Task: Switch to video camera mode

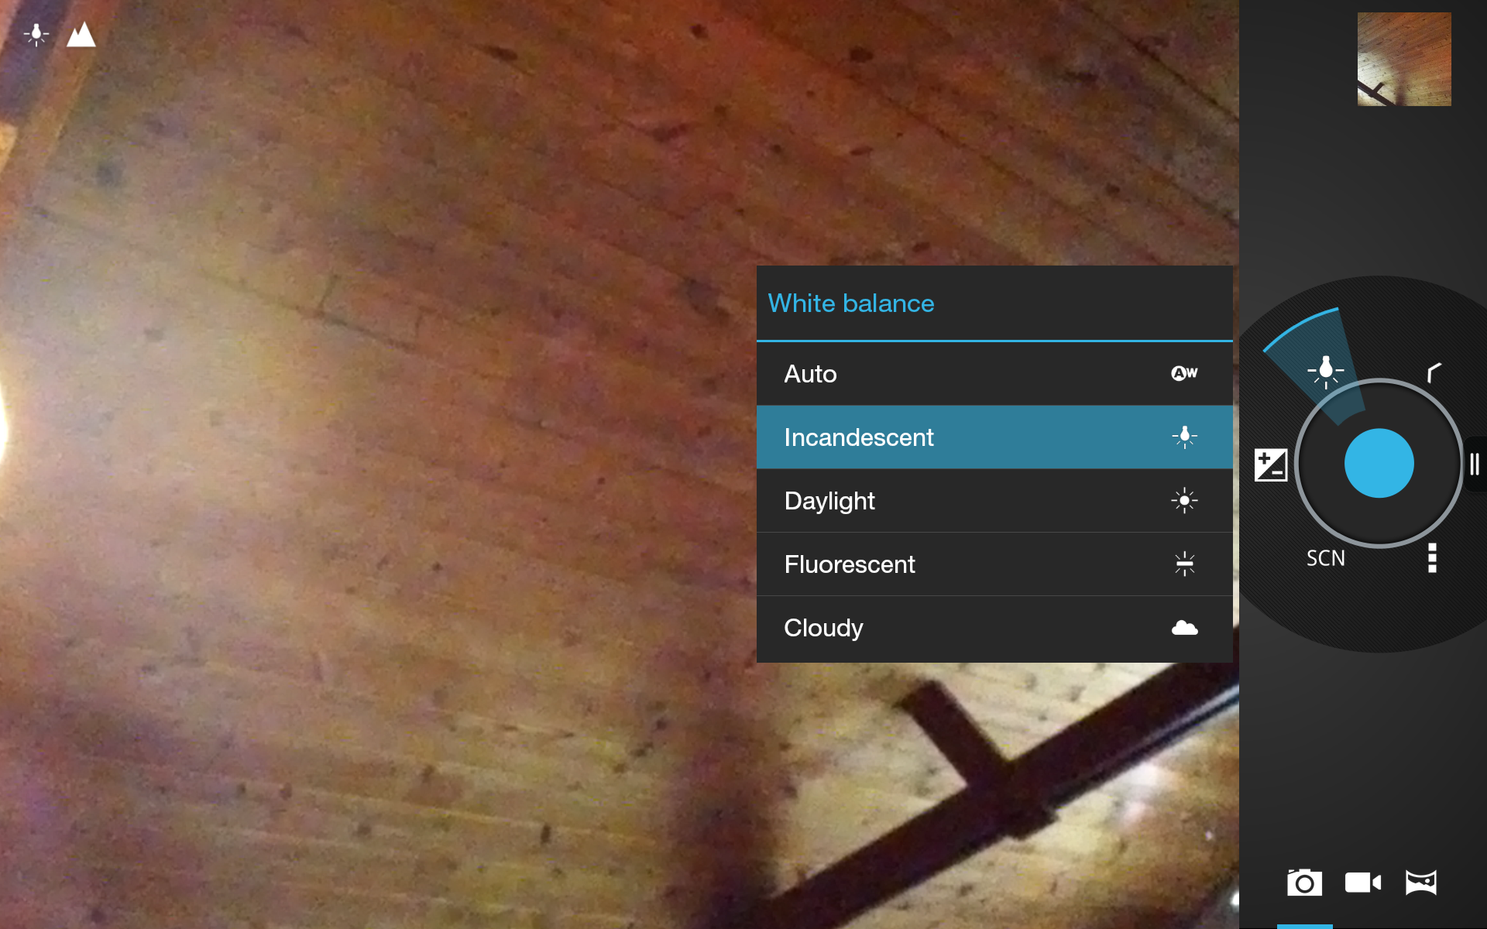Action: (x=1362, y=883)
